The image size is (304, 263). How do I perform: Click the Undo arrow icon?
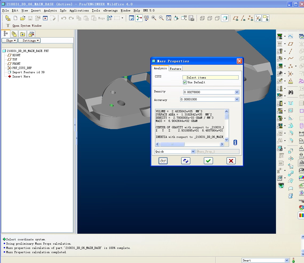point(64,18)
